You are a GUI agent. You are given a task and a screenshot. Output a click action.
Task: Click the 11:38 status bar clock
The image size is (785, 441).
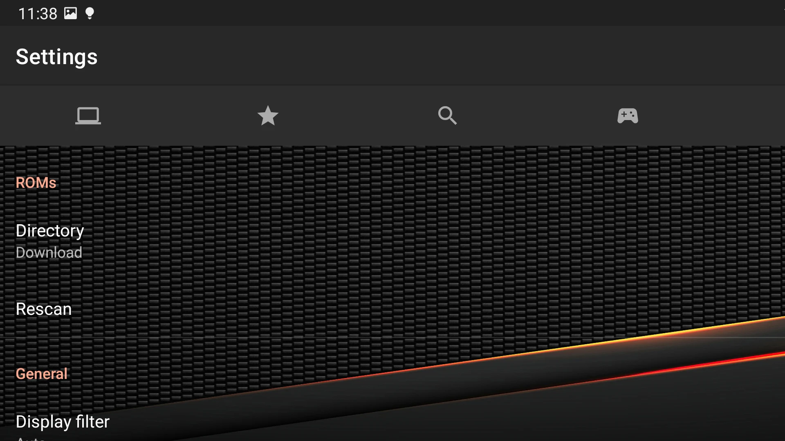coord(38,14)
